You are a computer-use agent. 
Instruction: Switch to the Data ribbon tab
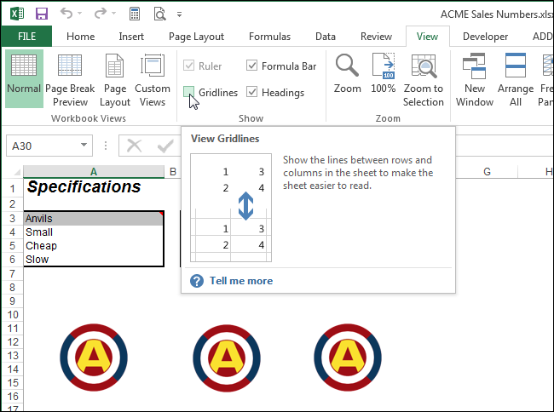[x=326, y=37]
